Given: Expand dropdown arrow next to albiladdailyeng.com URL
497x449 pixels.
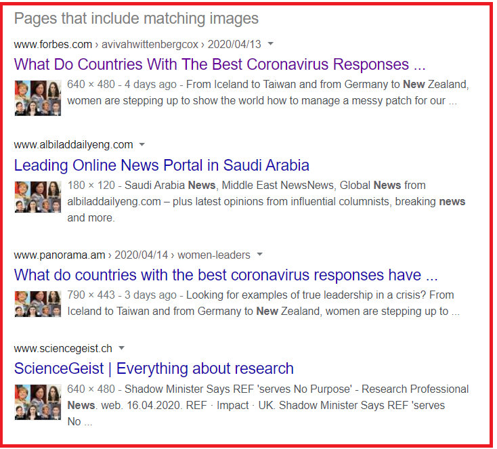Looking at the screenshot, I should click(x=142, y=144).
